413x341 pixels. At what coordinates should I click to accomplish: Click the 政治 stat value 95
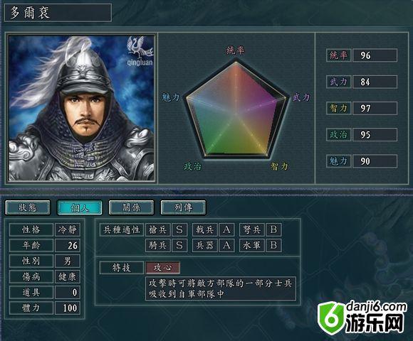coord(375,135)
